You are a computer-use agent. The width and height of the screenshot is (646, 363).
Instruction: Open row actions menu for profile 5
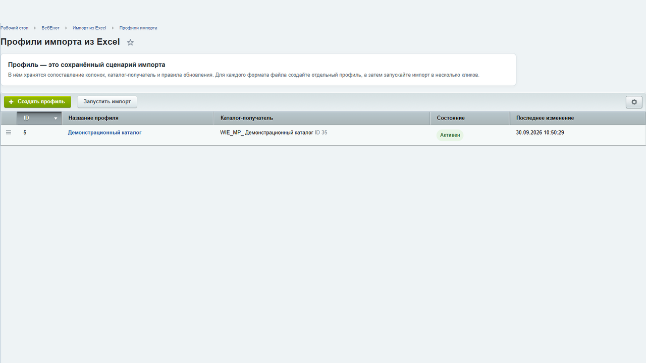pyautogui.click(x=9, y=133)
